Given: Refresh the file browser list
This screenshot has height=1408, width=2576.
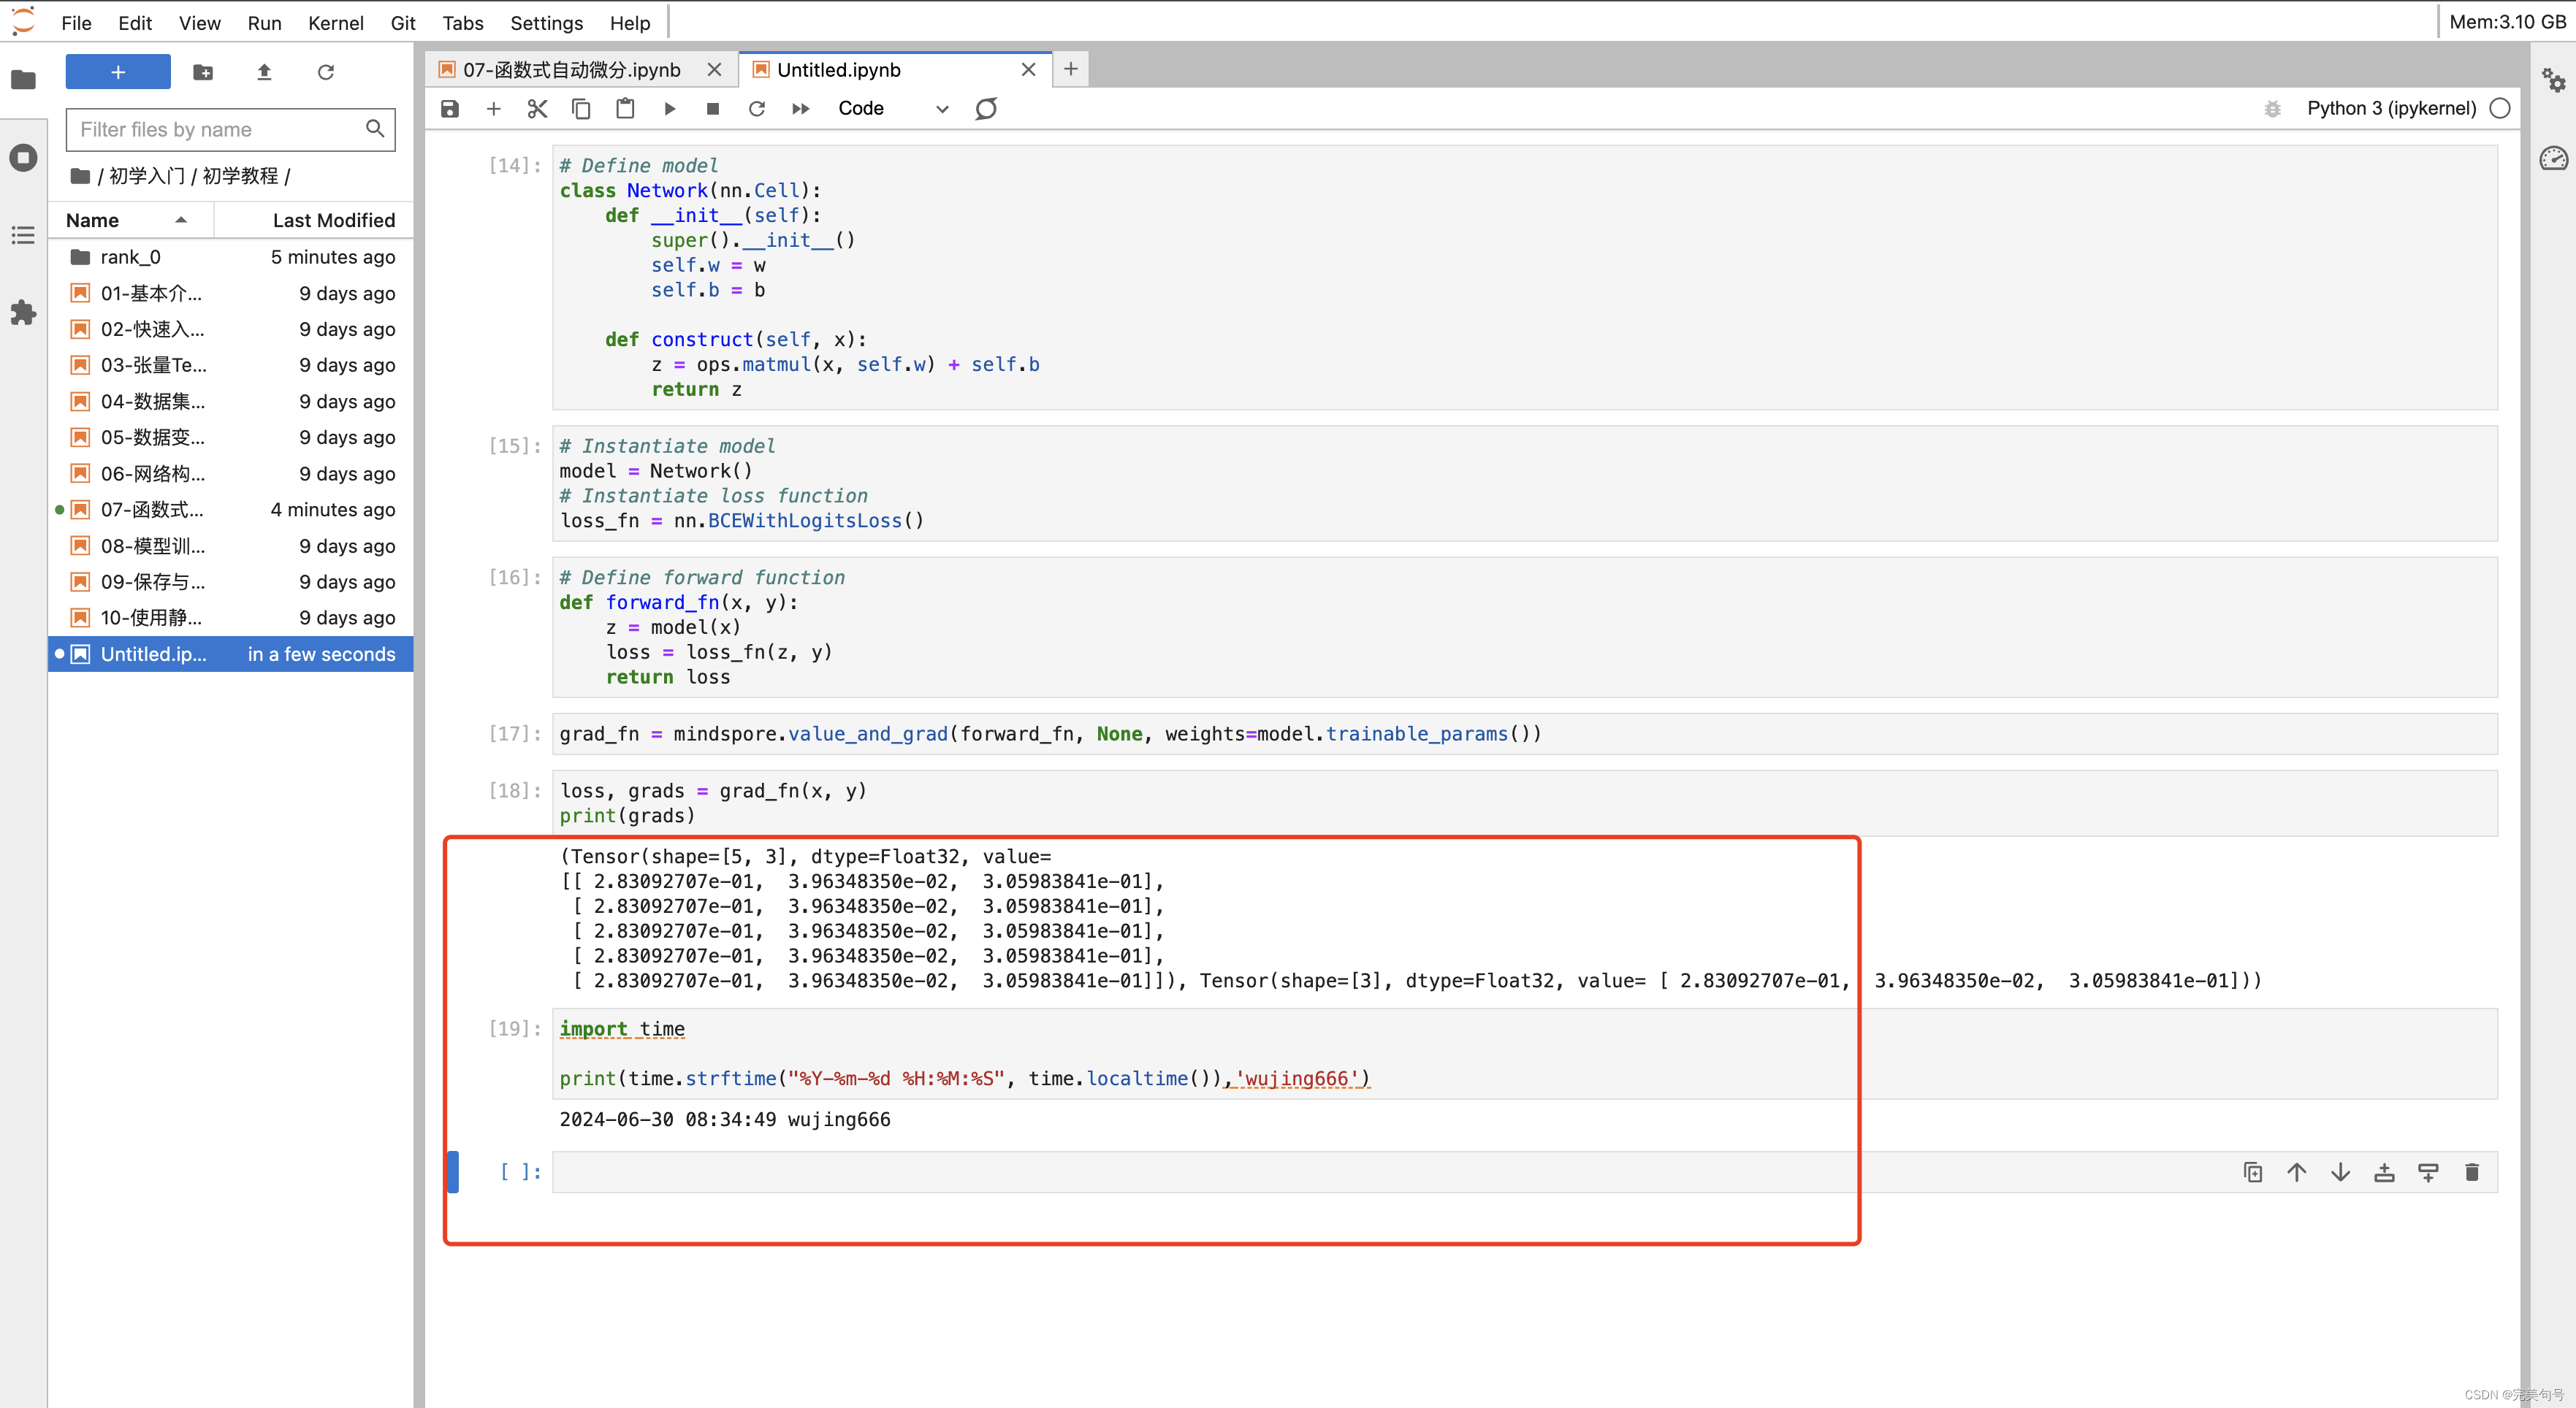Looking at the screenshot, I should tap(326, 72).
